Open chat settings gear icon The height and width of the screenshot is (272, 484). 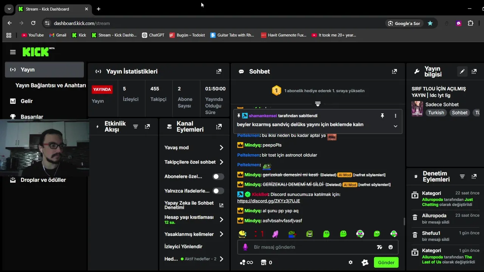(x=351, y=262)
